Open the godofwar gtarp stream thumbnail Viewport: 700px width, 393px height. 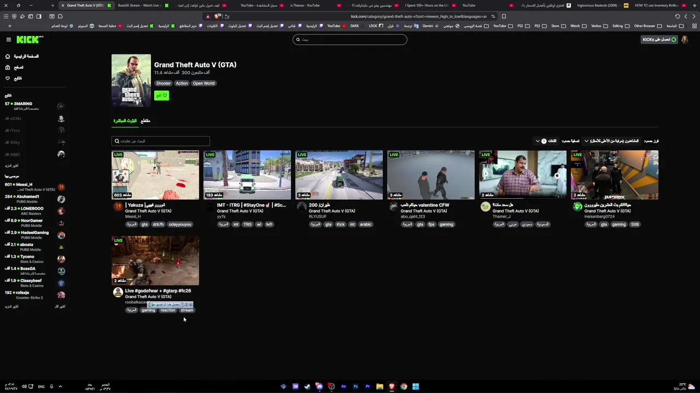point(155,261)
